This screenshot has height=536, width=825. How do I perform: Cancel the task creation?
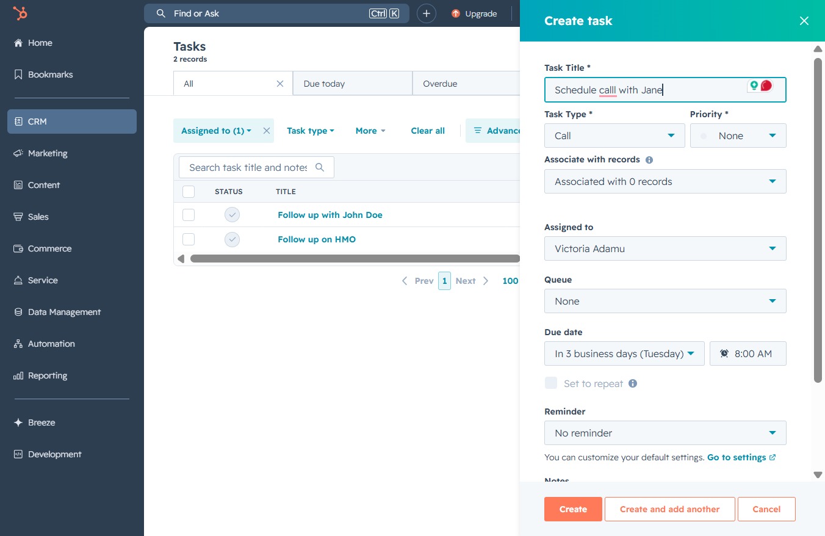[x=766, y=509]
